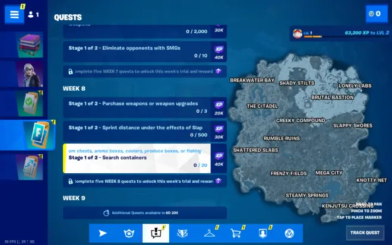Open the Compete laurel tab
The width and height of the screenshot is (392, 245).
[x=182, y=233]
